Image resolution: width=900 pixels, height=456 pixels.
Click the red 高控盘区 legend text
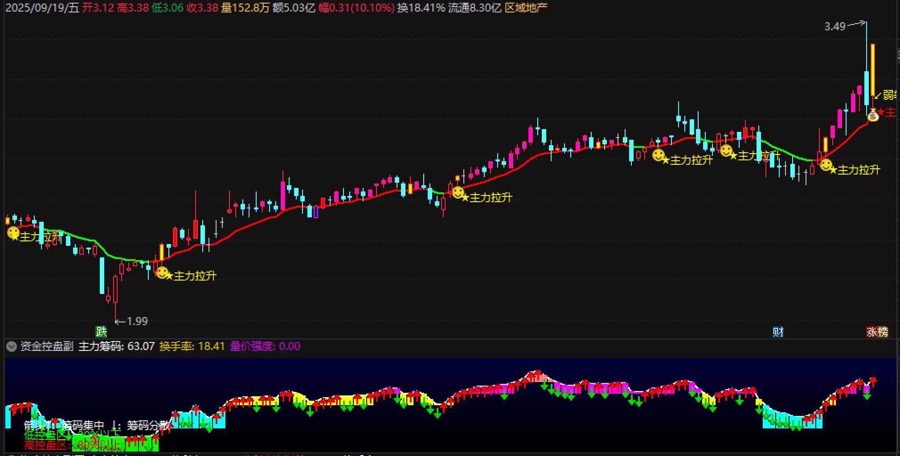(47, 444)
